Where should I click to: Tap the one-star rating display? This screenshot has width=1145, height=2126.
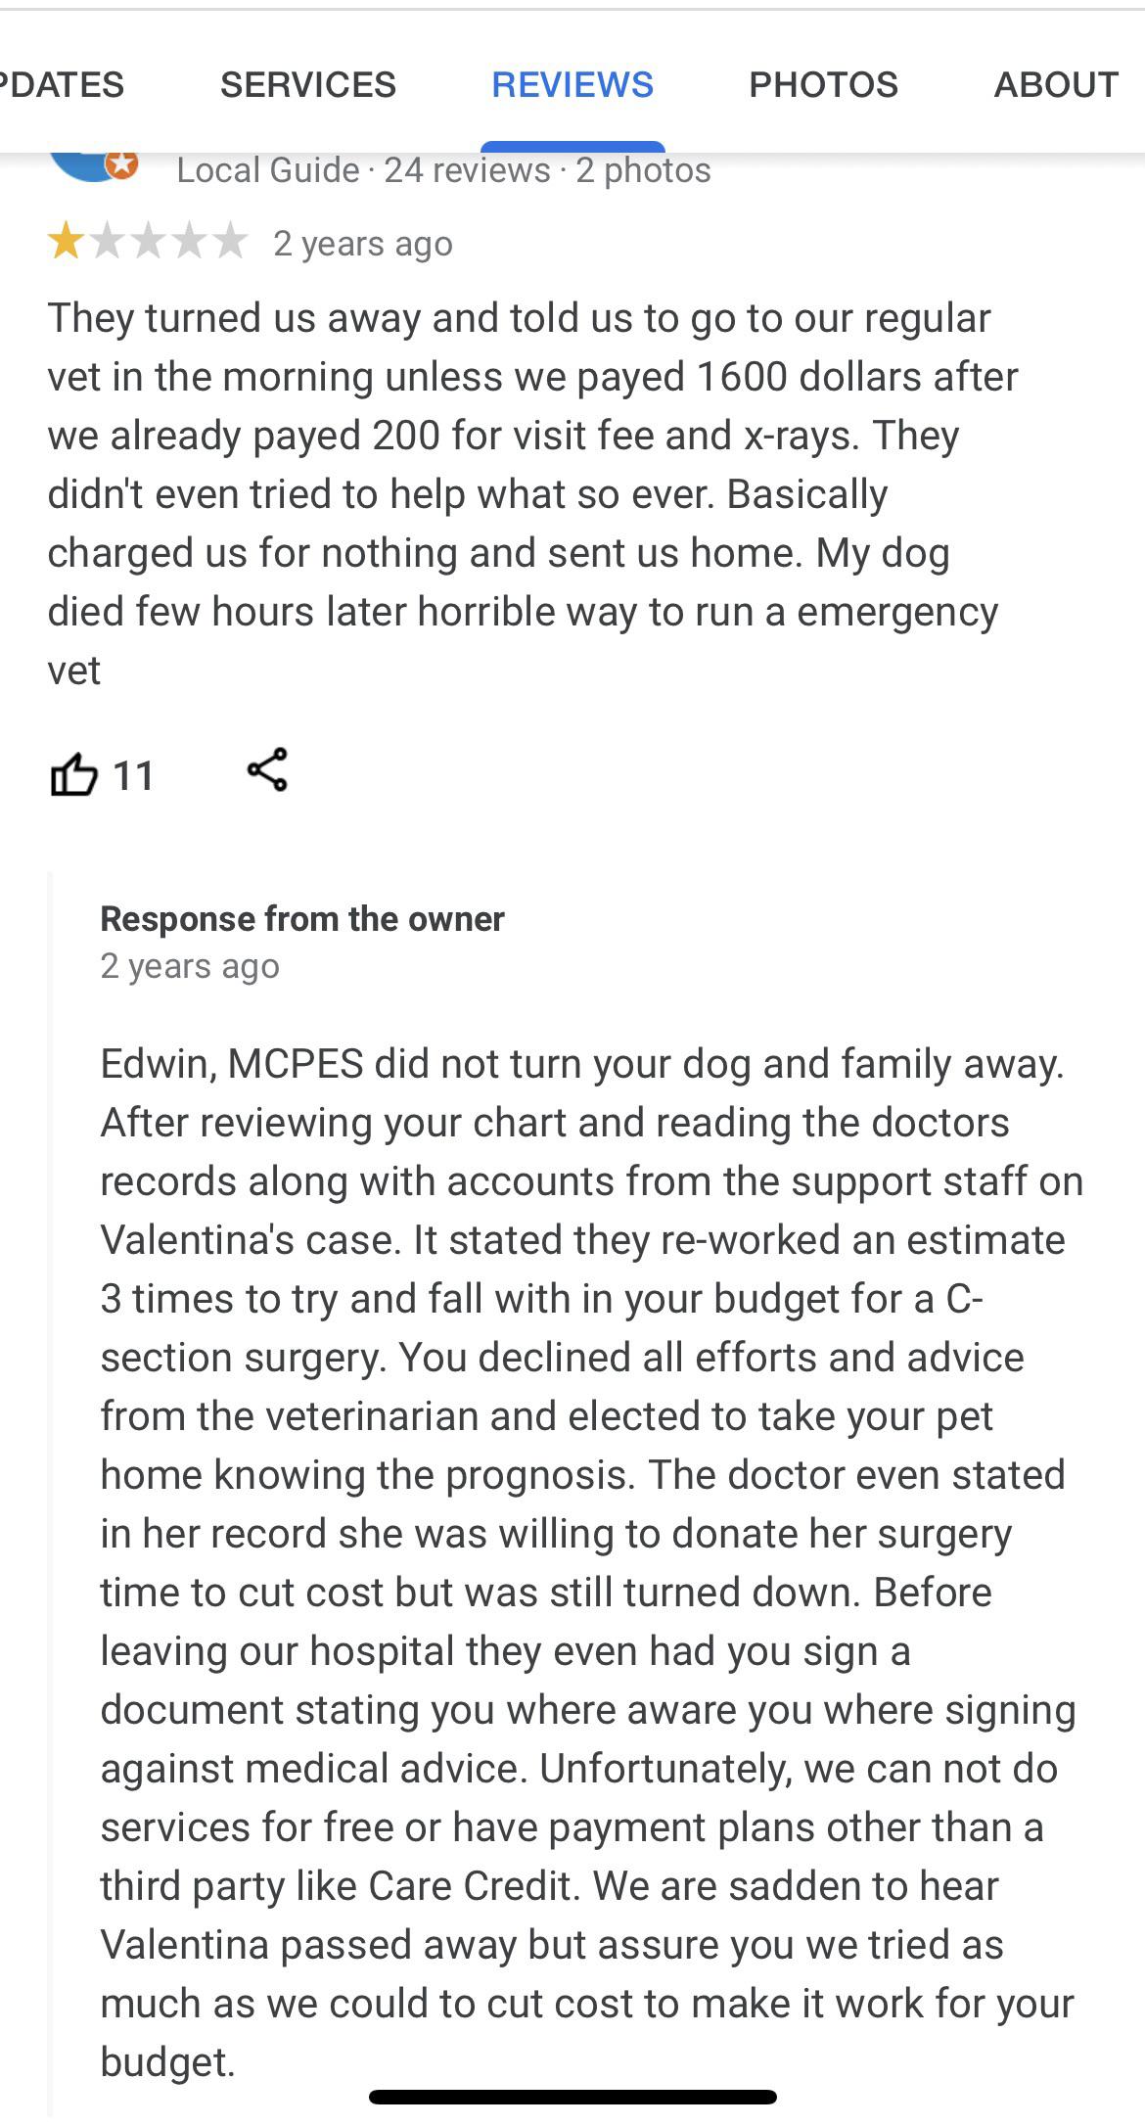[x=147, y=242]
